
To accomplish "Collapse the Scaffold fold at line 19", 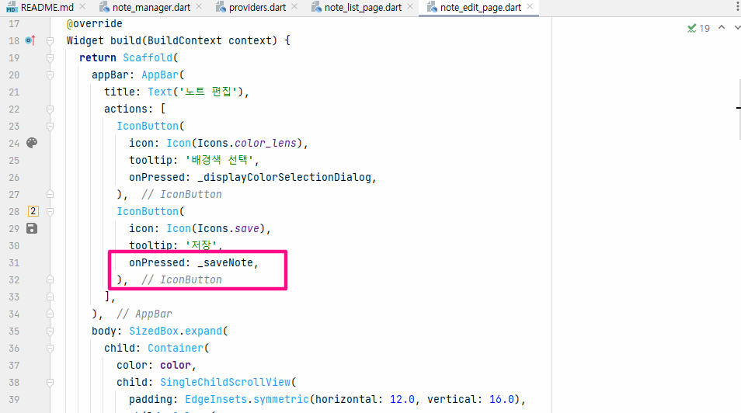I will click(50, 58).
